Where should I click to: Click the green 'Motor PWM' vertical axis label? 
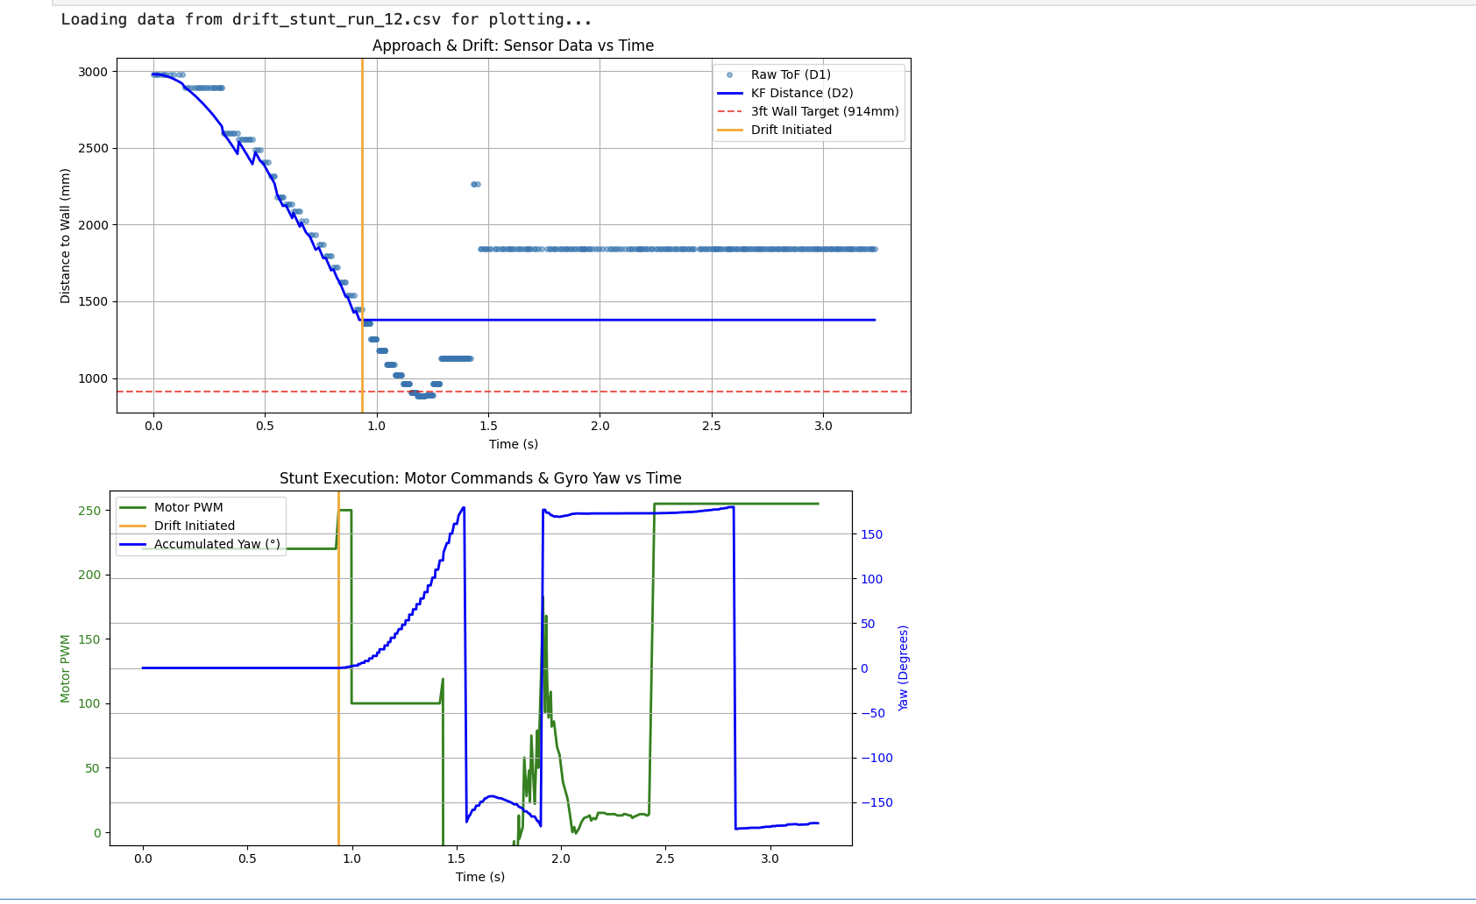coord(65,668)
